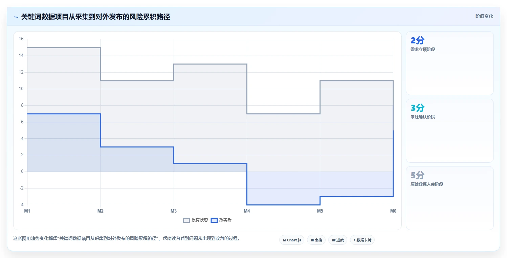Viewport: 507px width, 258px height.
Task: Click the M4 x-axis label
Action: [247, 211]
